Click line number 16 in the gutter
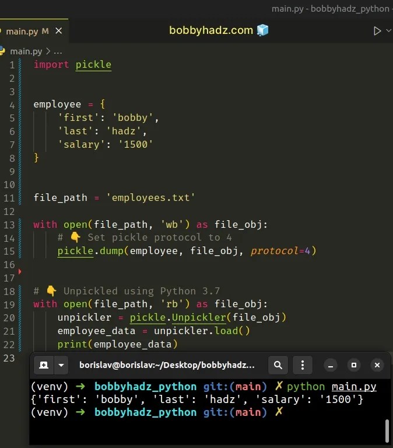This screenshot has width=393, height=448. pyautogui.click(x=9, y=265)
